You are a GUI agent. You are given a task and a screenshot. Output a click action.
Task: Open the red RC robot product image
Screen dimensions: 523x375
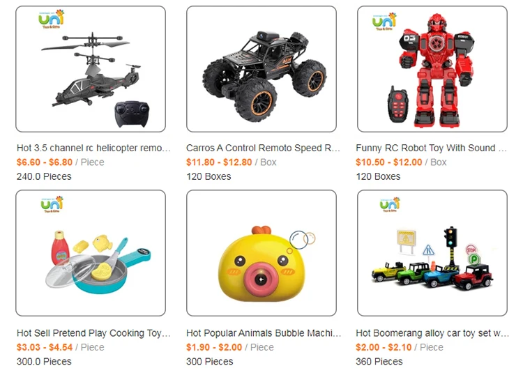432,69
